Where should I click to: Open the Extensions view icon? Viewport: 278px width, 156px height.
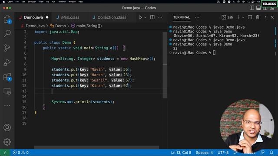tap(7, 77)
